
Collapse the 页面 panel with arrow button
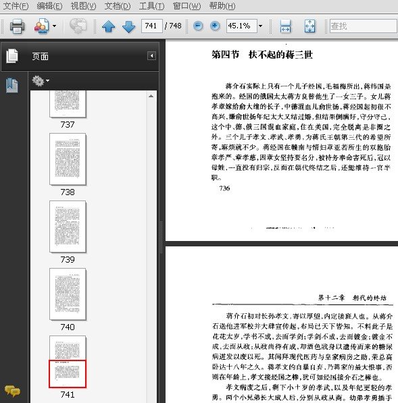coord(151,56)
